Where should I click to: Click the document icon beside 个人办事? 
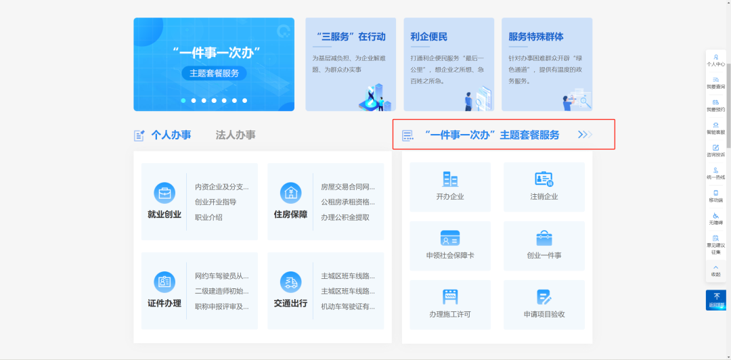139,135
